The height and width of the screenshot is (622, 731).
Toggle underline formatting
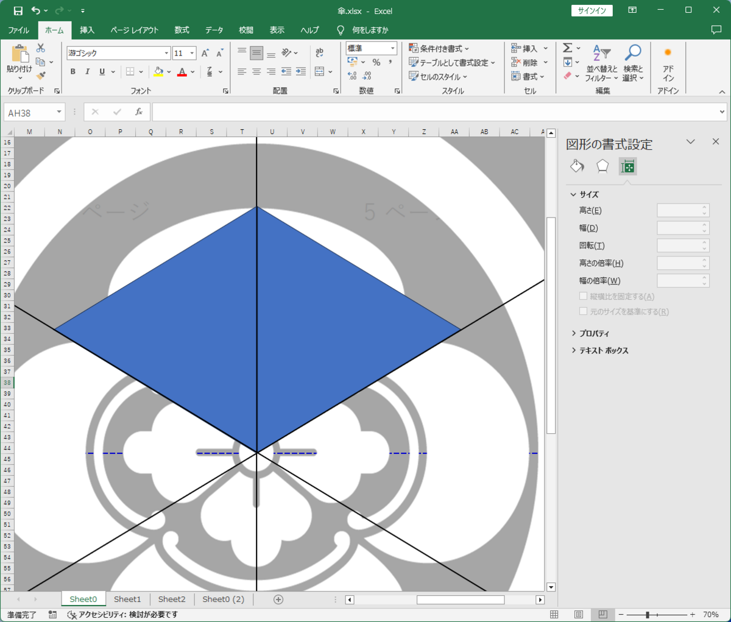pyautogui.click(x=102, y=71)
